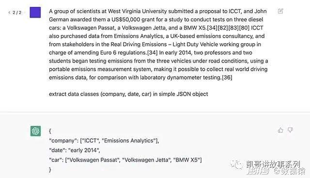The image size is (310, 178).
Task: Click the "company" line in JSON output
Action: (x=104, y=141)
